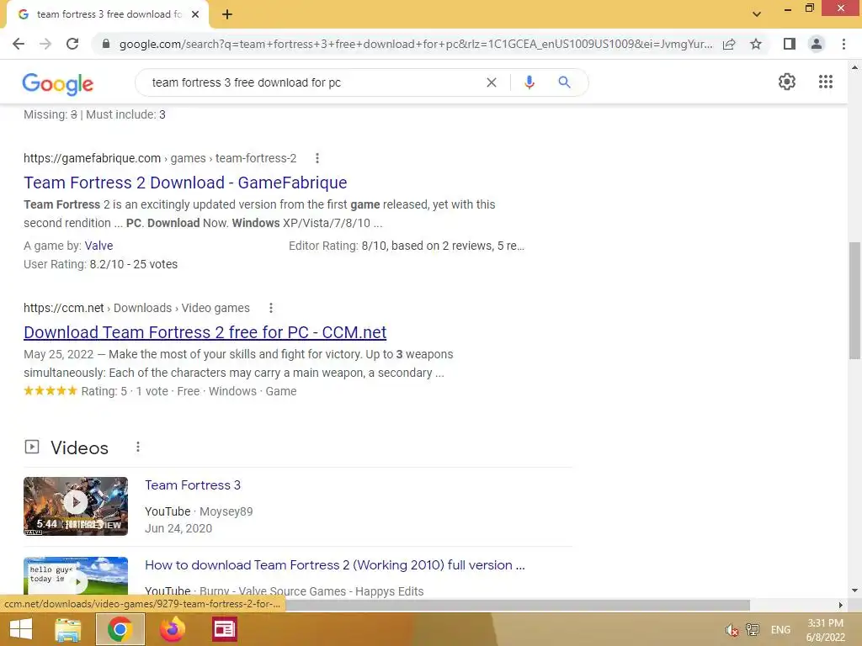Click the horizontal scrollbar thumb
Viewport: 862px width, 646px height.
pyautogui.click(x=517, y=605)
